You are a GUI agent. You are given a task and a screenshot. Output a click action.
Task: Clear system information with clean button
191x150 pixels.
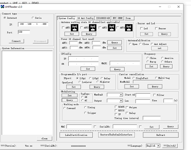pyautogui.click(x=44, y=139)
